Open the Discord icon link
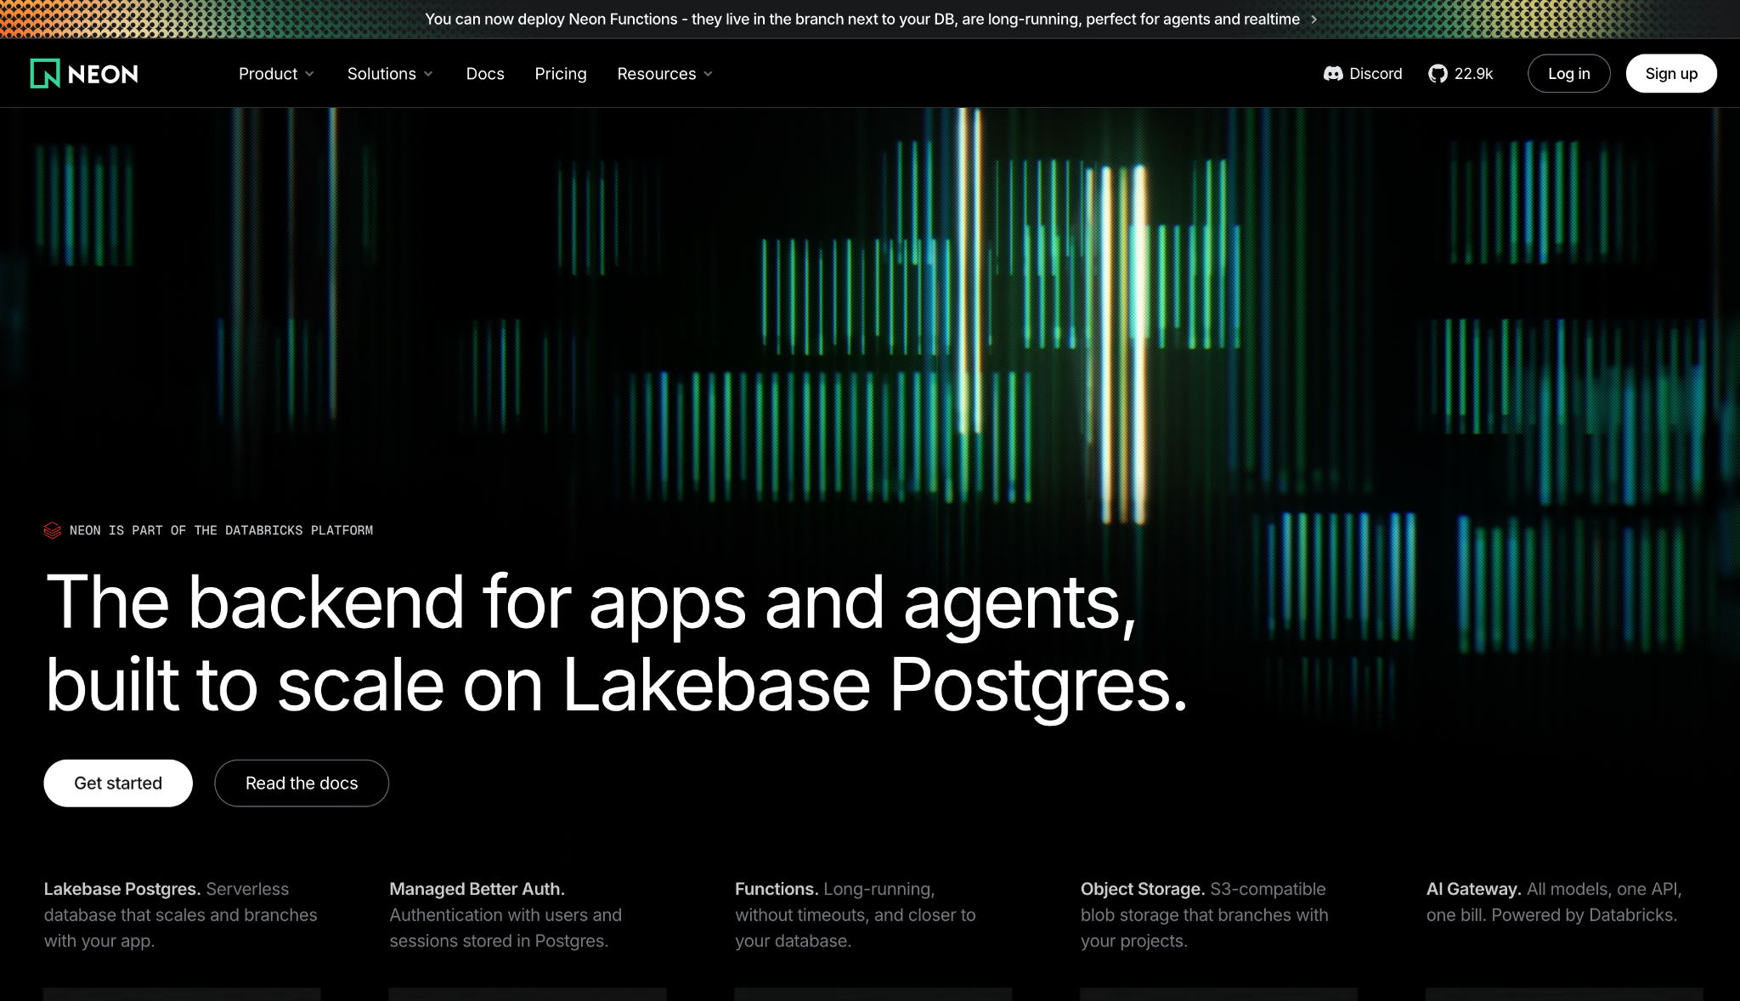 (1333, 74)
